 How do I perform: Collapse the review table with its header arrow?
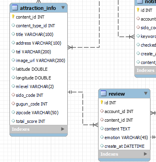click(x=146, y=93)
